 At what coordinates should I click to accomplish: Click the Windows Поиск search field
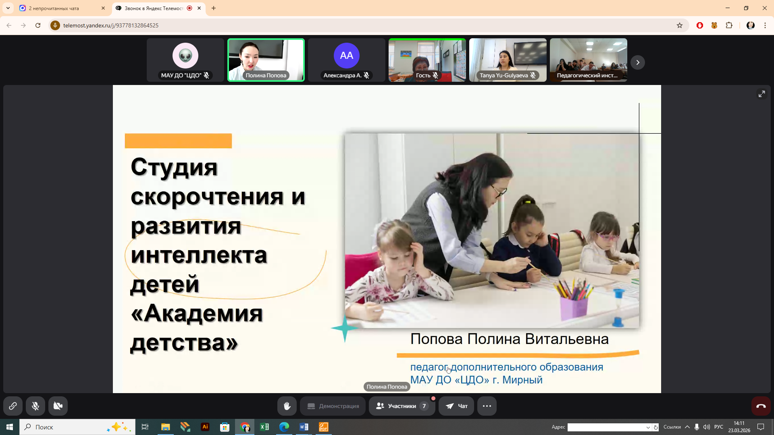(x=77, y=427)
